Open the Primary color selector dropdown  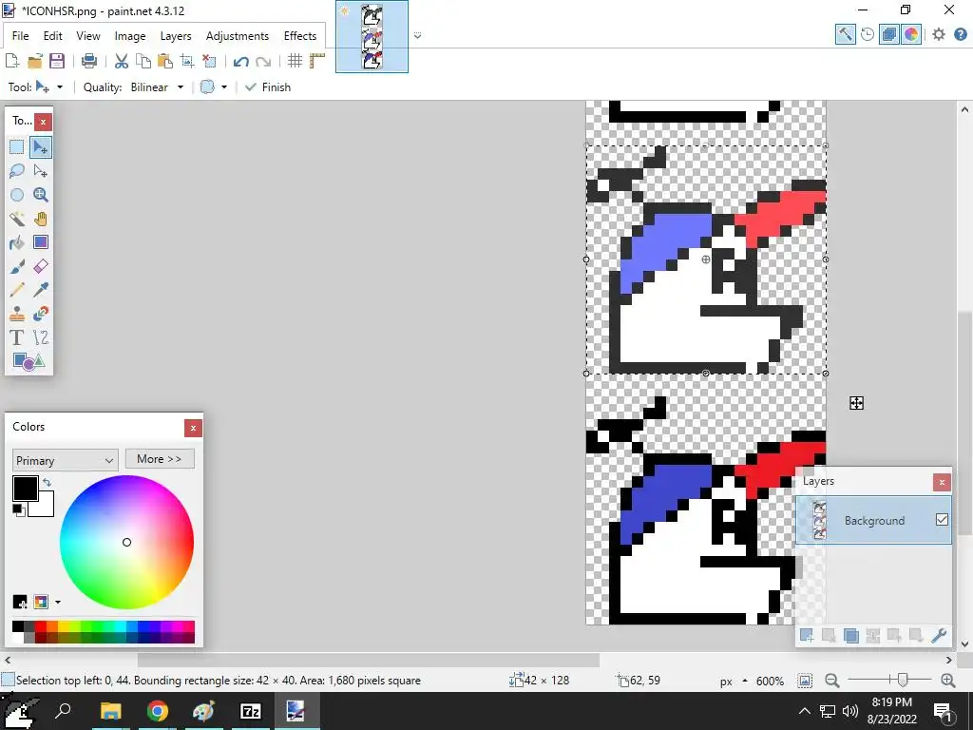pos(65,461)
